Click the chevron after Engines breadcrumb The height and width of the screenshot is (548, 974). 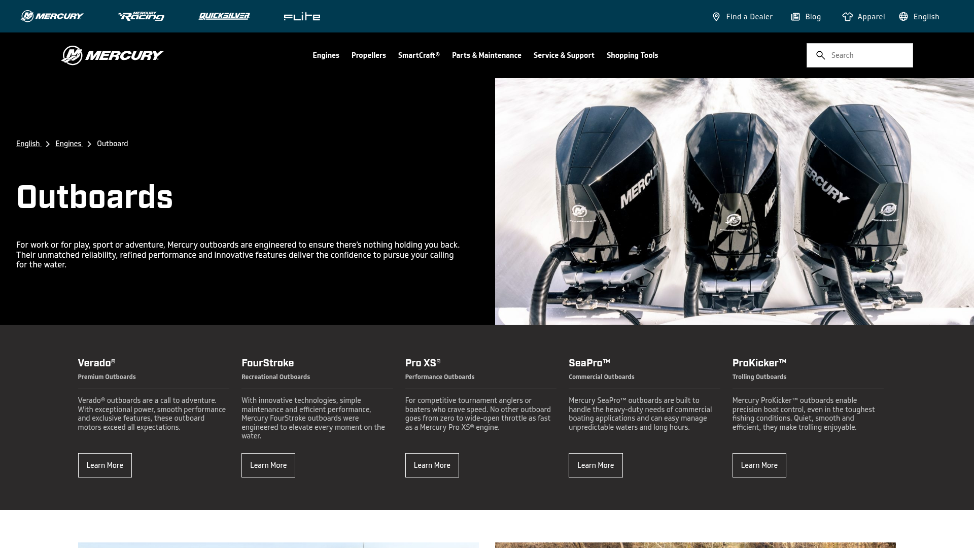(89, 144)
